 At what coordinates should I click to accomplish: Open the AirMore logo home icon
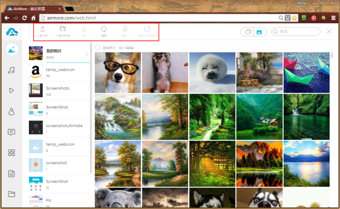[x=12, y=32]
